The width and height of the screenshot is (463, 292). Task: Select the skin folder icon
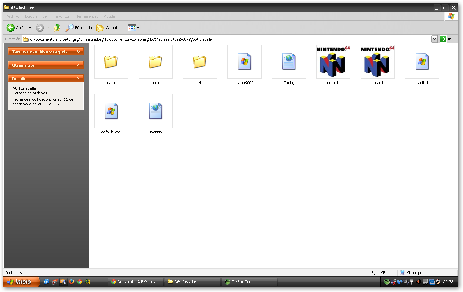click(x=200, y=62)
